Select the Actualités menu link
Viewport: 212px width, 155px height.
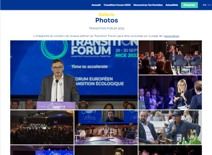(x=172, y=5)
